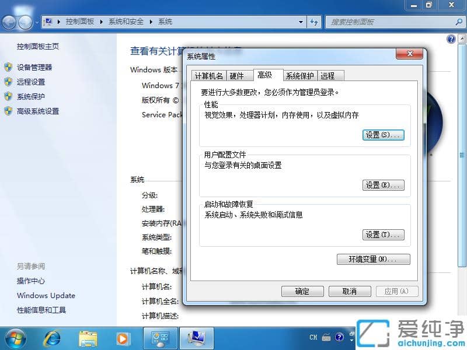This screenshot has width=467, height=350.
Task: Switch to the 系统保护 tab
Action: 299,75
